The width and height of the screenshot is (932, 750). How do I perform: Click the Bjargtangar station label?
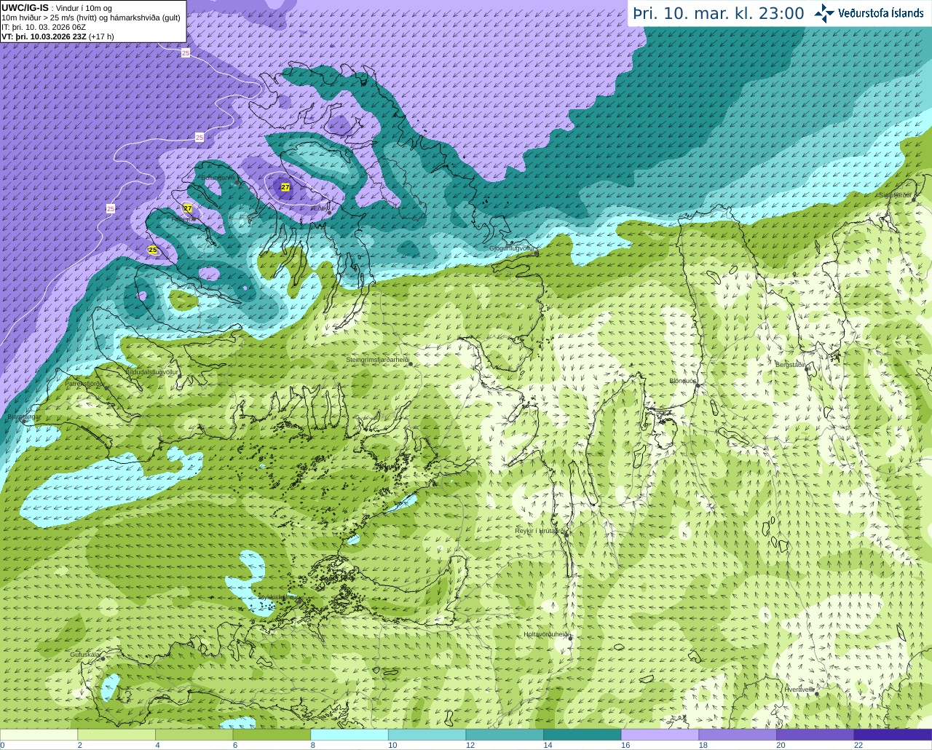pos(24,417)
